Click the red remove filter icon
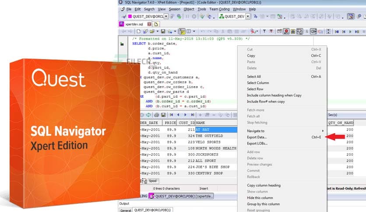This screenshot has width=366, height=212. pos(271,31)
